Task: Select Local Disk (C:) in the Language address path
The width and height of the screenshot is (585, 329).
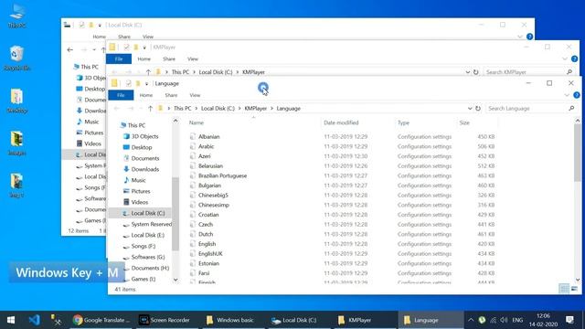Action: pyautogui.click(x=218, y=109)
